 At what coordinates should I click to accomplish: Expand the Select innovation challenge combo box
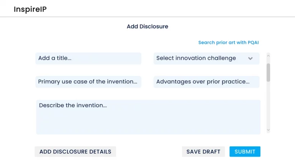point(206,58)
